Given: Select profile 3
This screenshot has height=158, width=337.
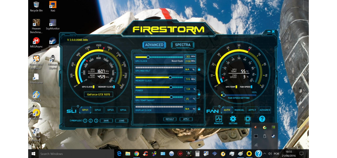Looking at the screenshot, I should 96,121.
